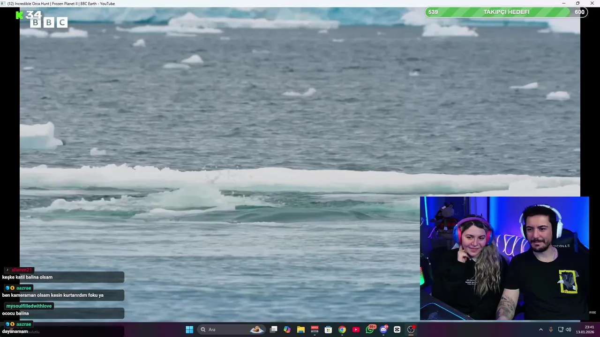This screenshot has width=600, height=337.
Task: Click the follower count 539
Action: (x=433, y=12)
